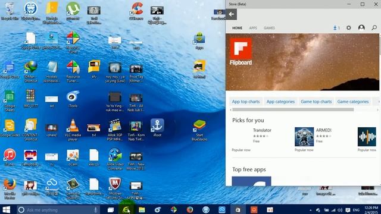Open the vshare1 desktop file
Viewport: 381px width, 214px height.
pyautogui.click(x=52, y=130)
